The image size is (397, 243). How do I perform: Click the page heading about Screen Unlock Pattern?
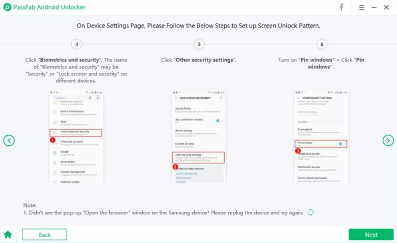(x=199, y=26)
